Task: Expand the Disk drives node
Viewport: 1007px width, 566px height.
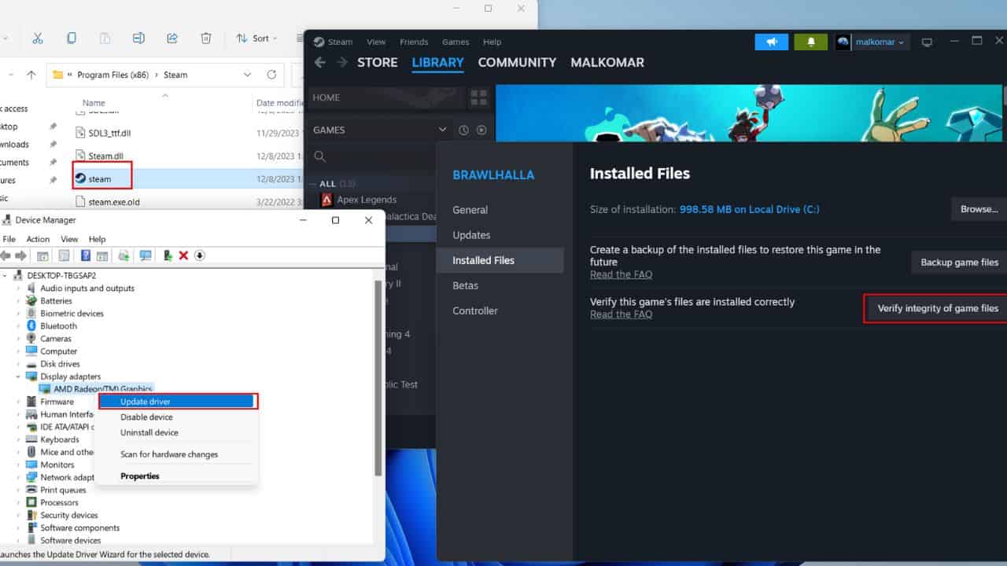Action: pyautogui.click(x=19, y=364)
